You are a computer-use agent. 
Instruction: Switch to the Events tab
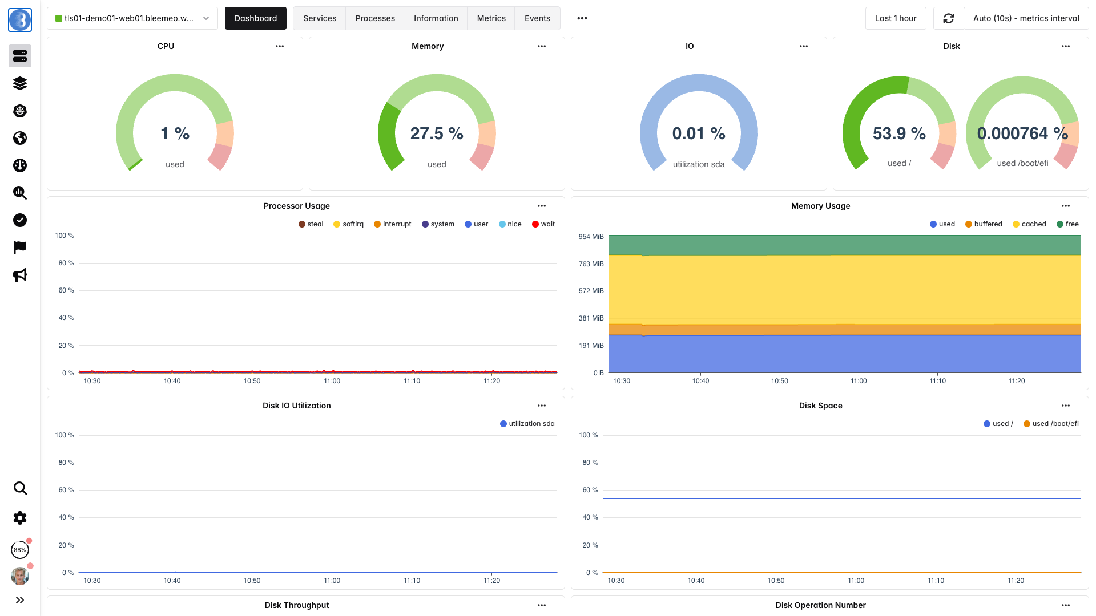tap(537, 18)
